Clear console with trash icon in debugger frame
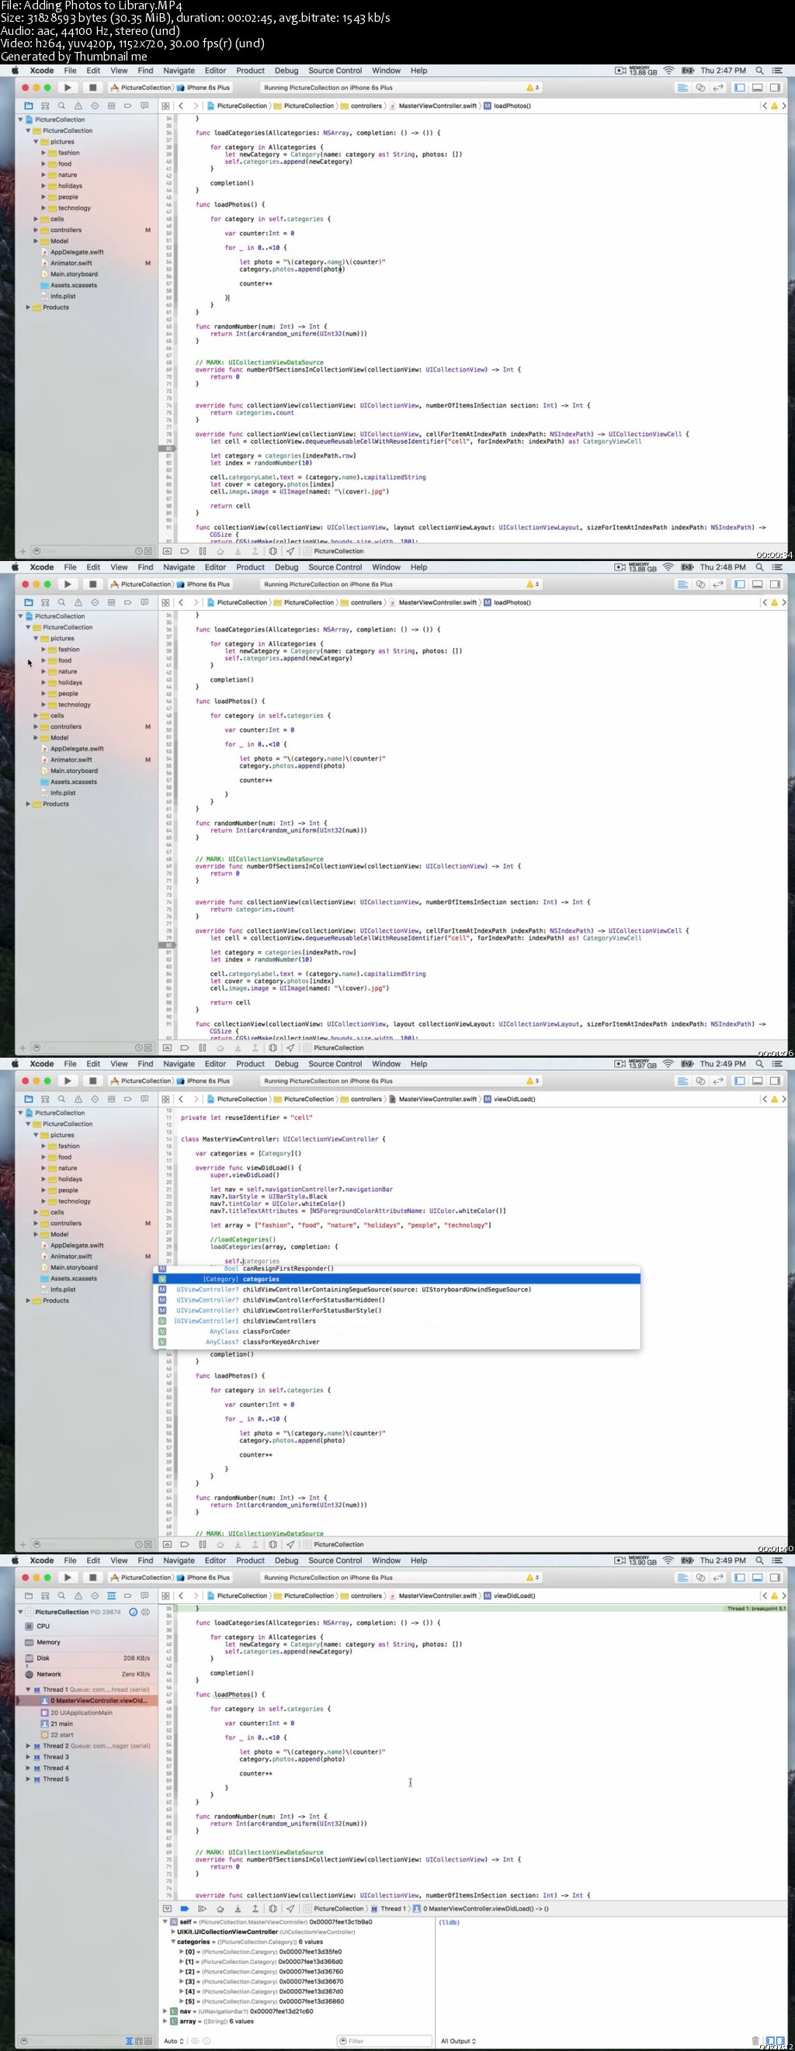 click(755, 2041)
